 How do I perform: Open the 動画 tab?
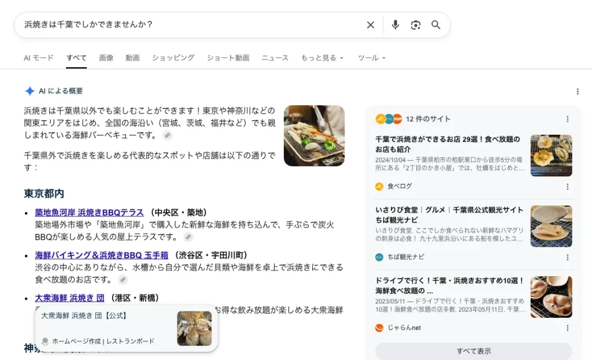pyautogui.click(x=132, y=58)
